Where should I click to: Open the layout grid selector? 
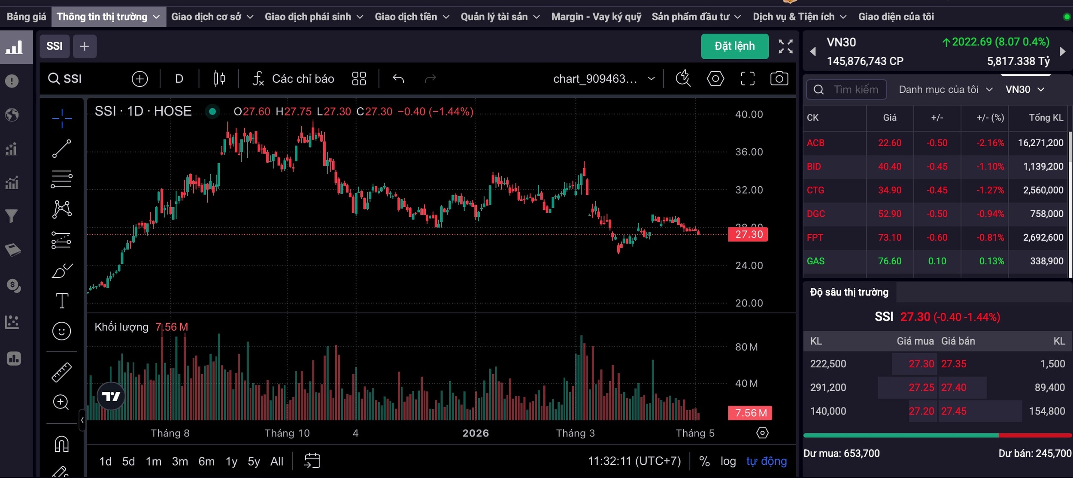click(x=359, y=79)
